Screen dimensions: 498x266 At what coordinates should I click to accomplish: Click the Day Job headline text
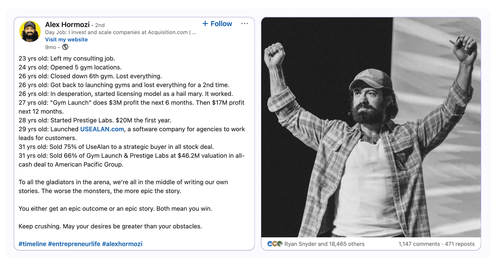click(x=118, y=32)
